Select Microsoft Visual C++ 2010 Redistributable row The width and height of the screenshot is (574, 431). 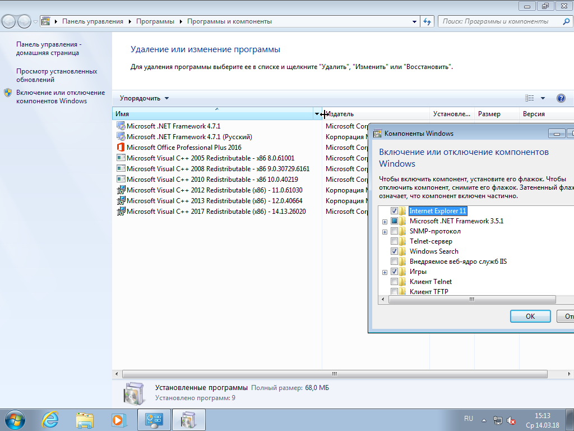(212, 179)
